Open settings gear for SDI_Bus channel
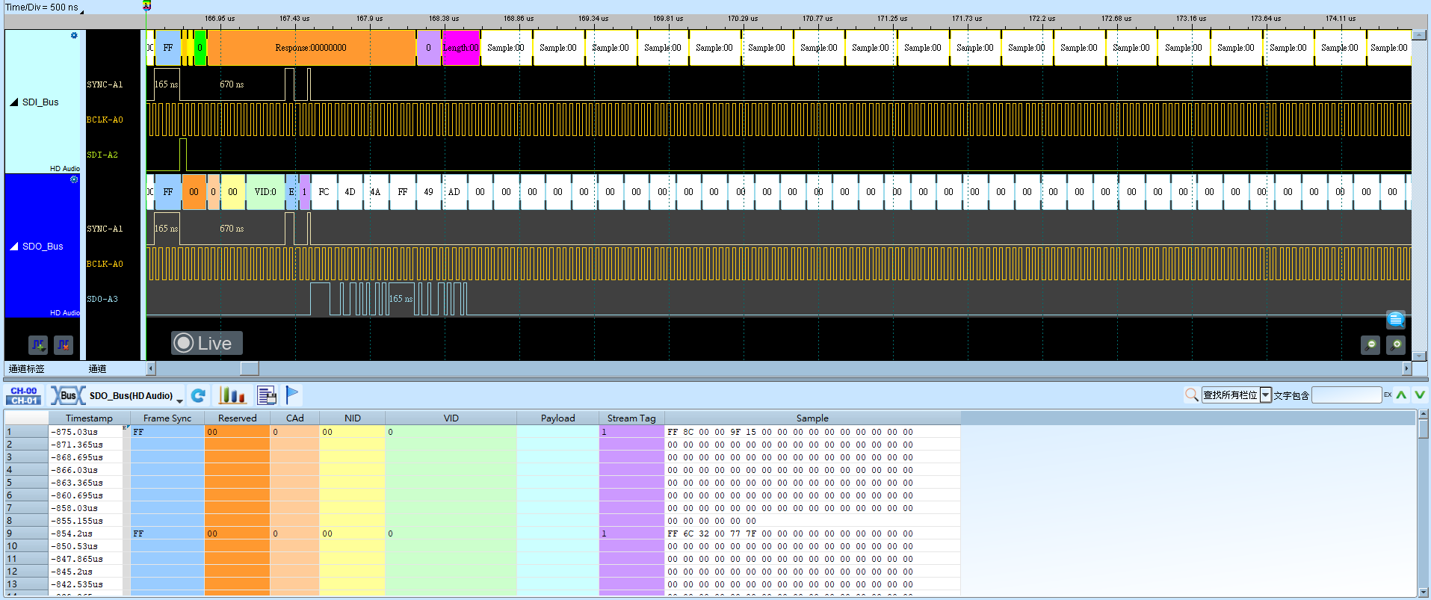Image resolution: width=1431 pixels, height=600 pixels. point(74,35)
